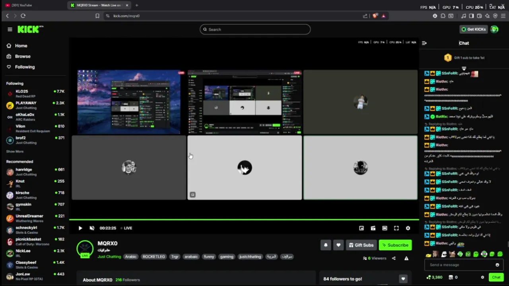Open Following in sidebar

21,67
